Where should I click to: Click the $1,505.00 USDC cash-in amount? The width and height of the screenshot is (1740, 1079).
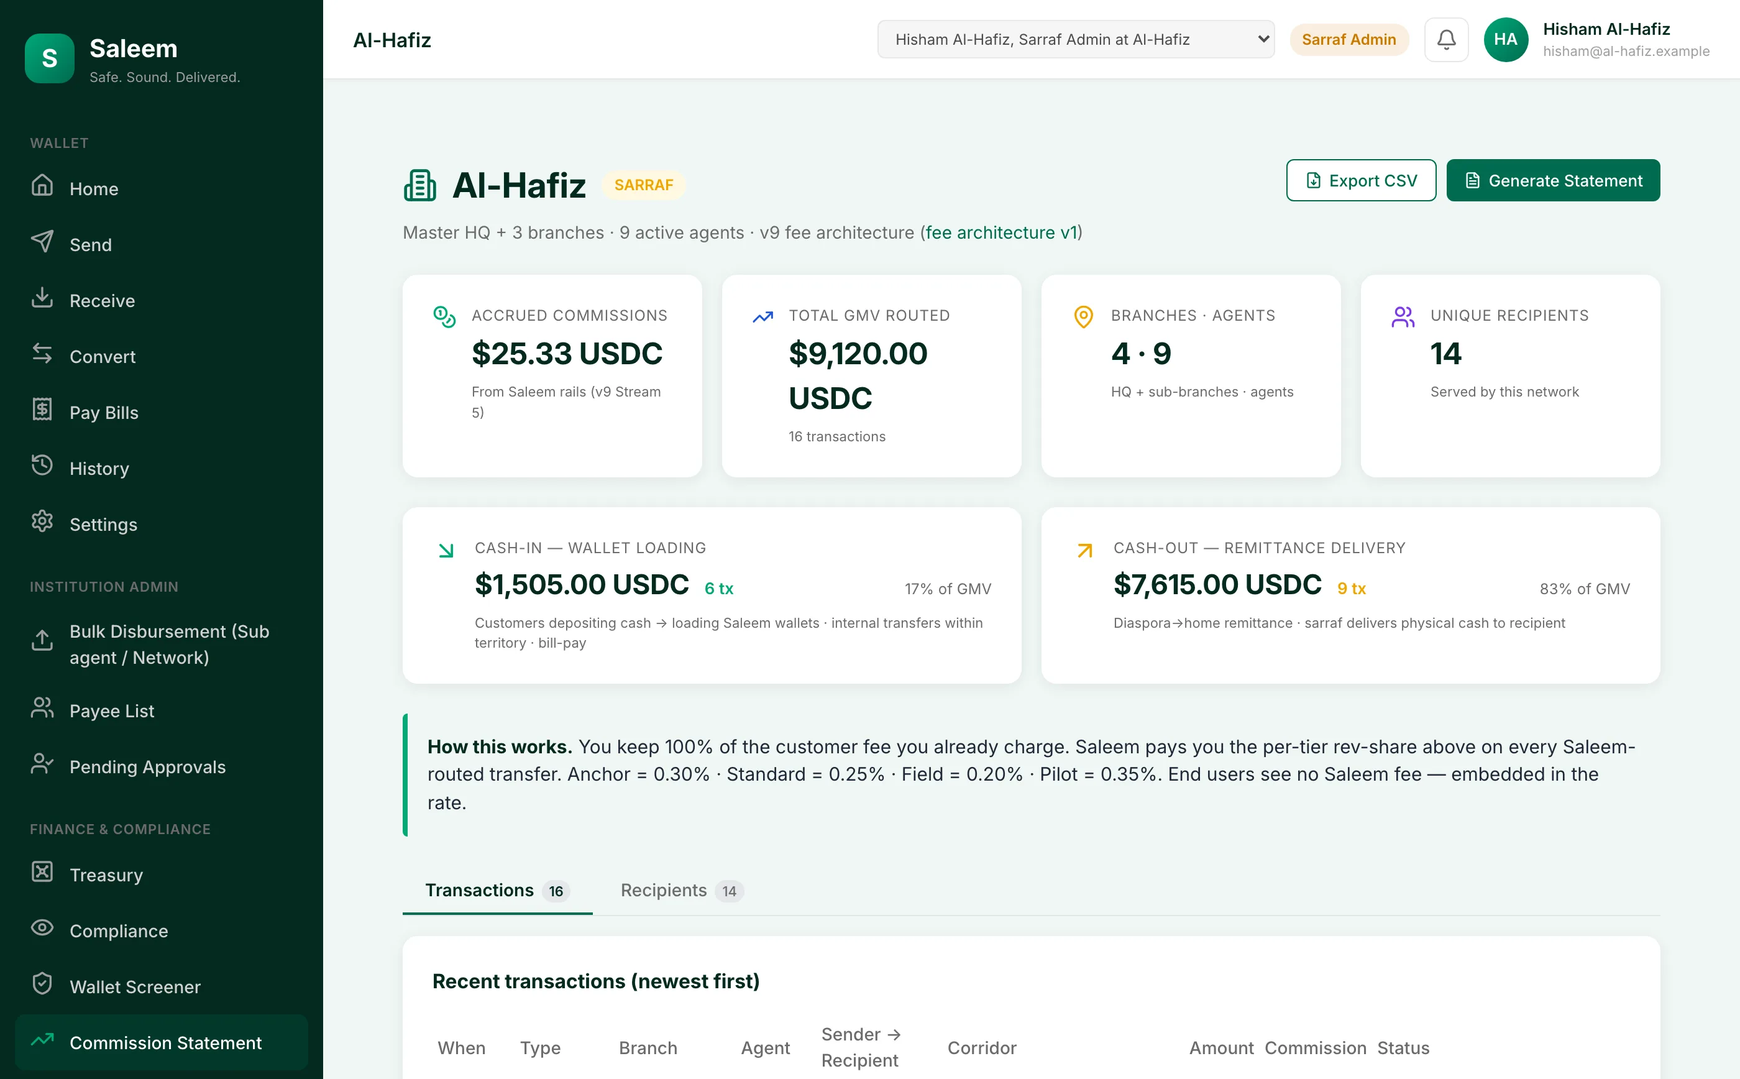tap(582, 584)
